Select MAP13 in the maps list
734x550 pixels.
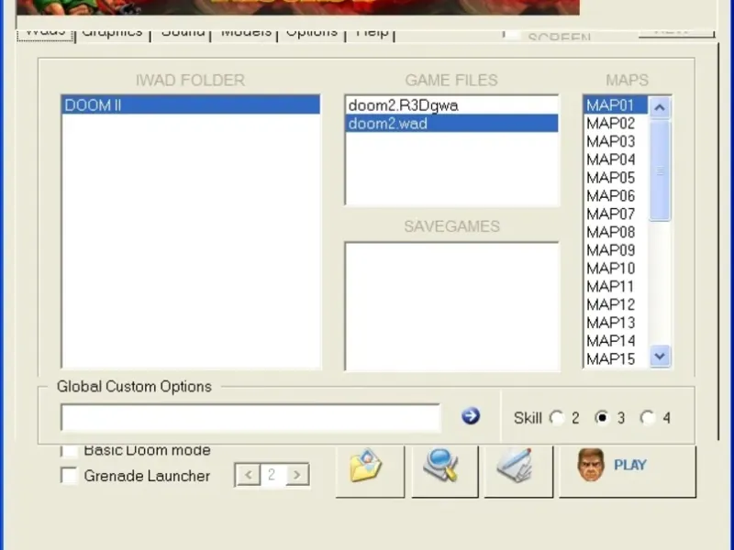(x=616, y=323)
